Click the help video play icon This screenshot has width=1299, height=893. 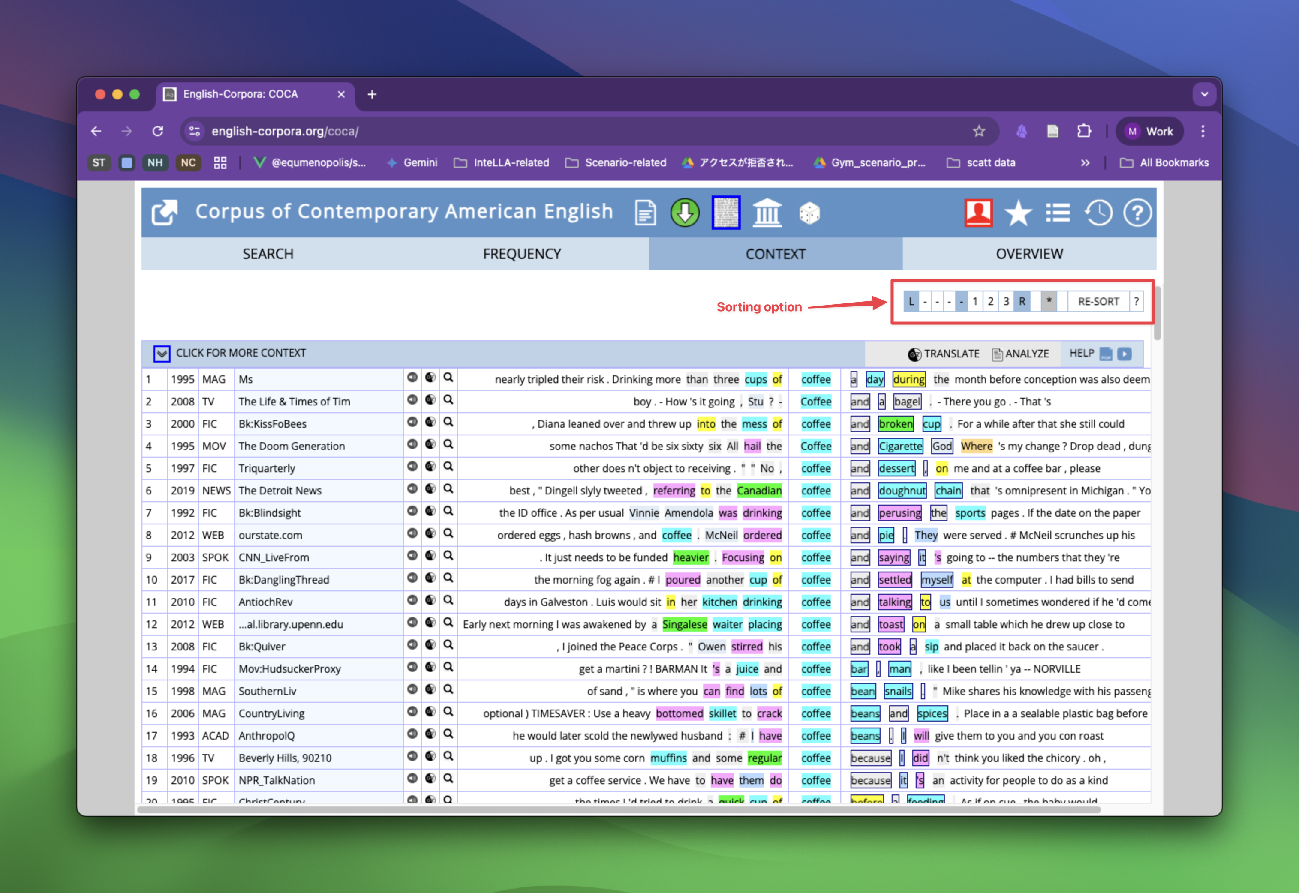pos(1125,354)
